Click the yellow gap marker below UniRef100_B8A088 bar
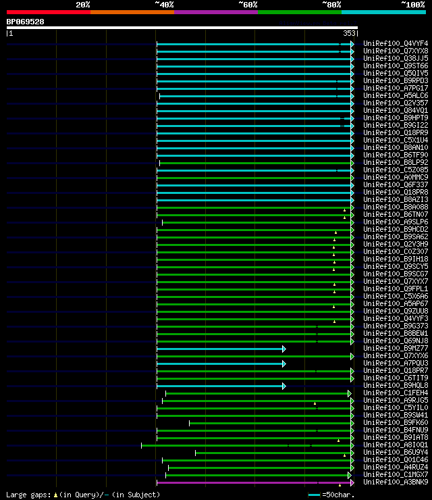432x500 pixels. pos(344,210)
